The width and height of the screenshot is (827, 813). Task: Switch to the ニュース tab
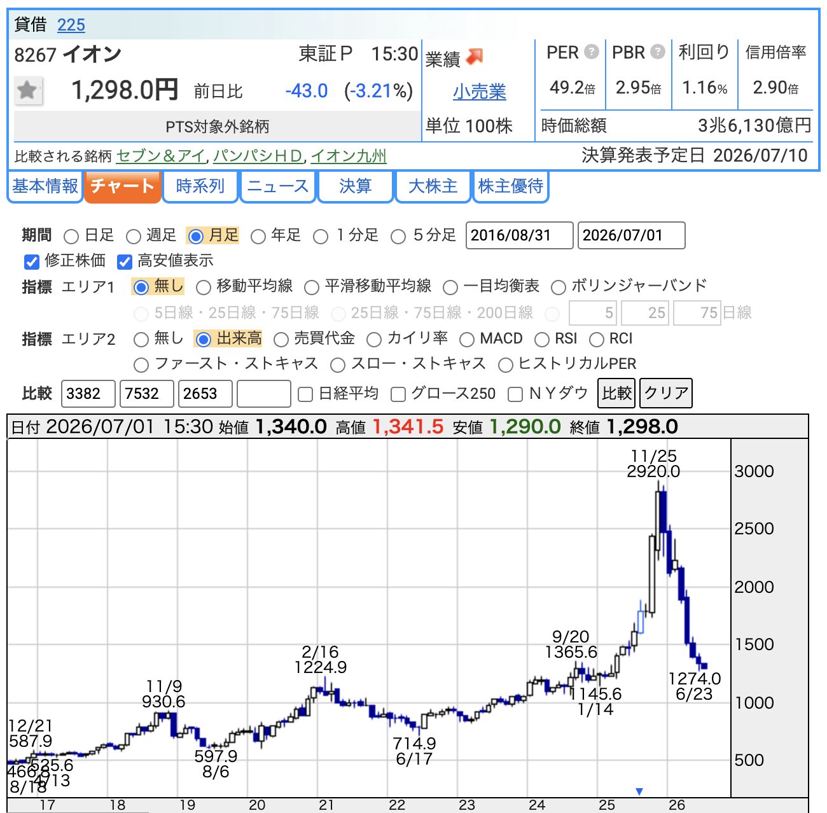pos(278,186)
